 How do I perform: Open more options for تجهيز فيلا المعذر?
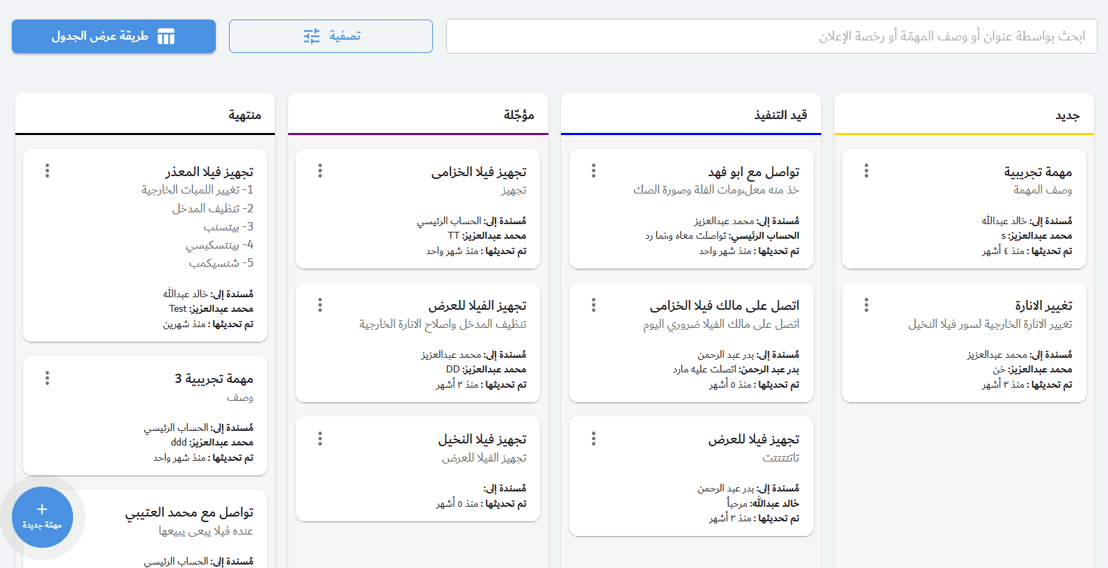click(x=47, y=171)
